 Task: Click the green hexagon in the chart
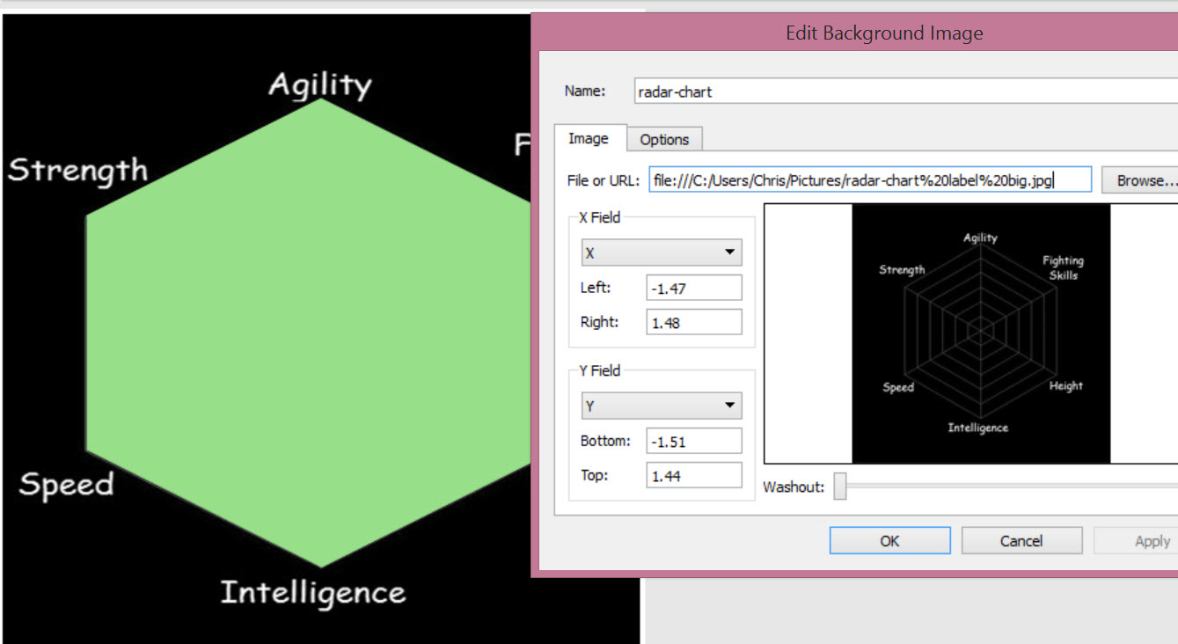308,334
